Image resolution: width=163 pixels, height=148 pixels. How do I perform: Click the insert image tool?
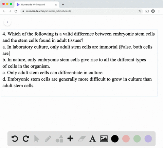point(104,139)
